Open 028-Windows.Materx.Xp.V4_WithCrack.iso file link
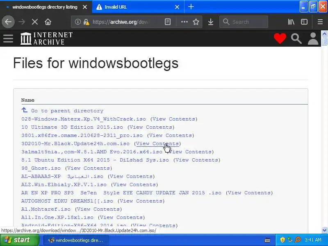 [84, 119]
